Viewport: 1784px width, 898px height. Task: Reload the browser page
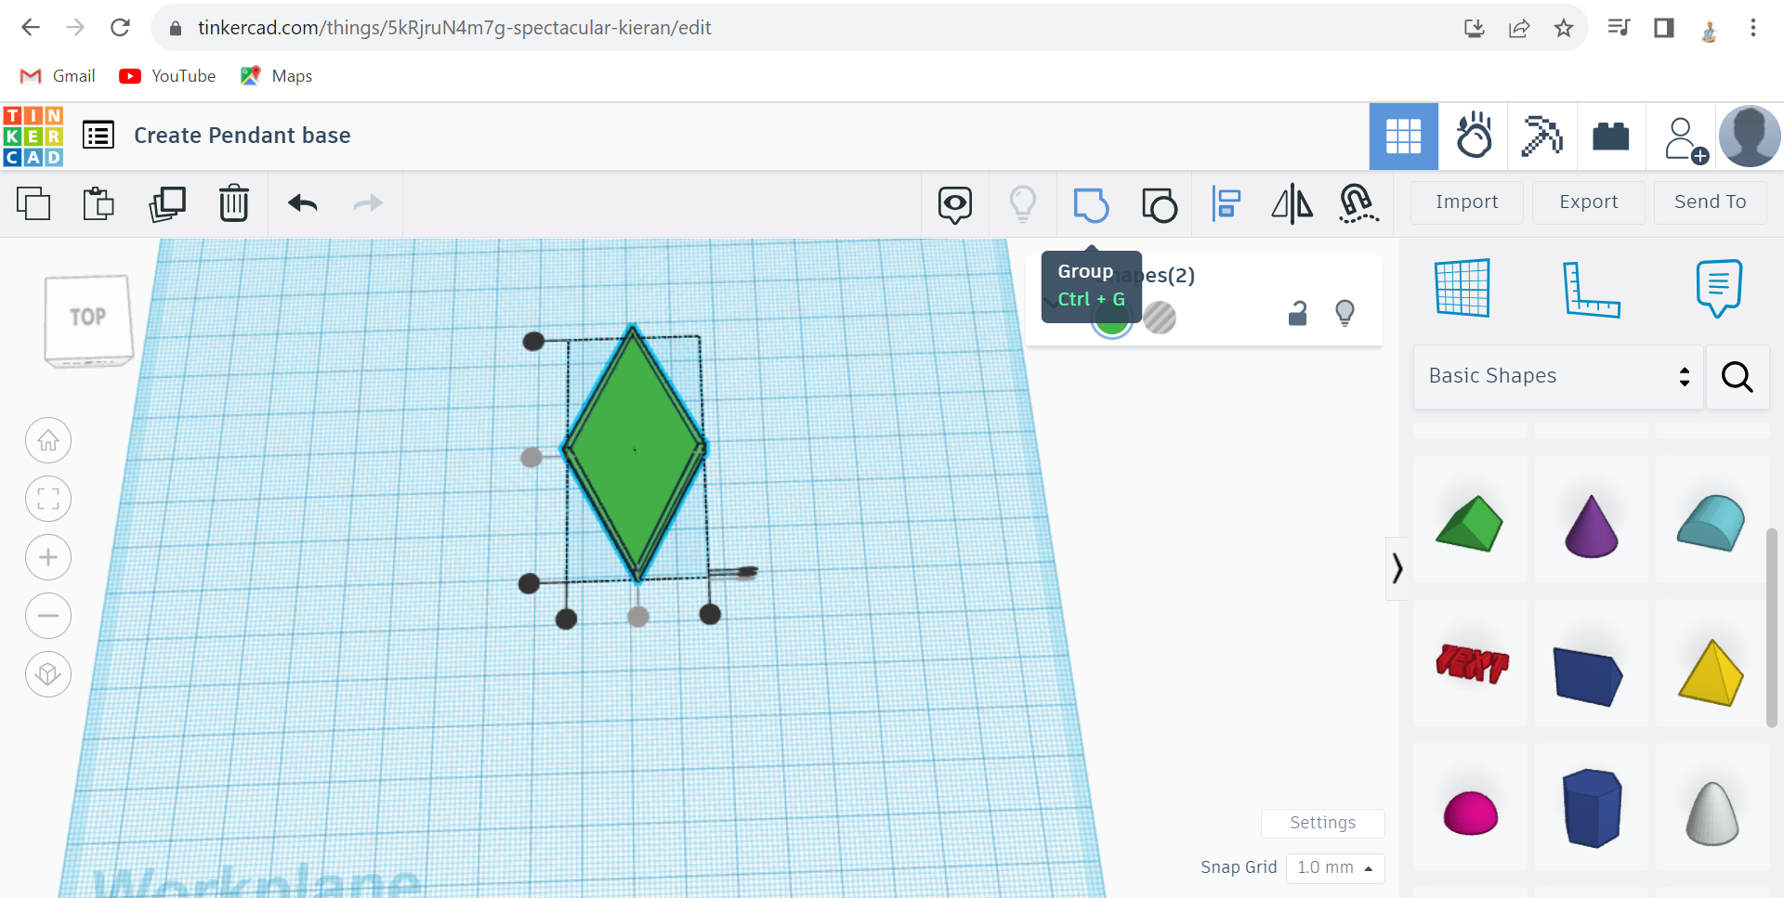(120, 28)
